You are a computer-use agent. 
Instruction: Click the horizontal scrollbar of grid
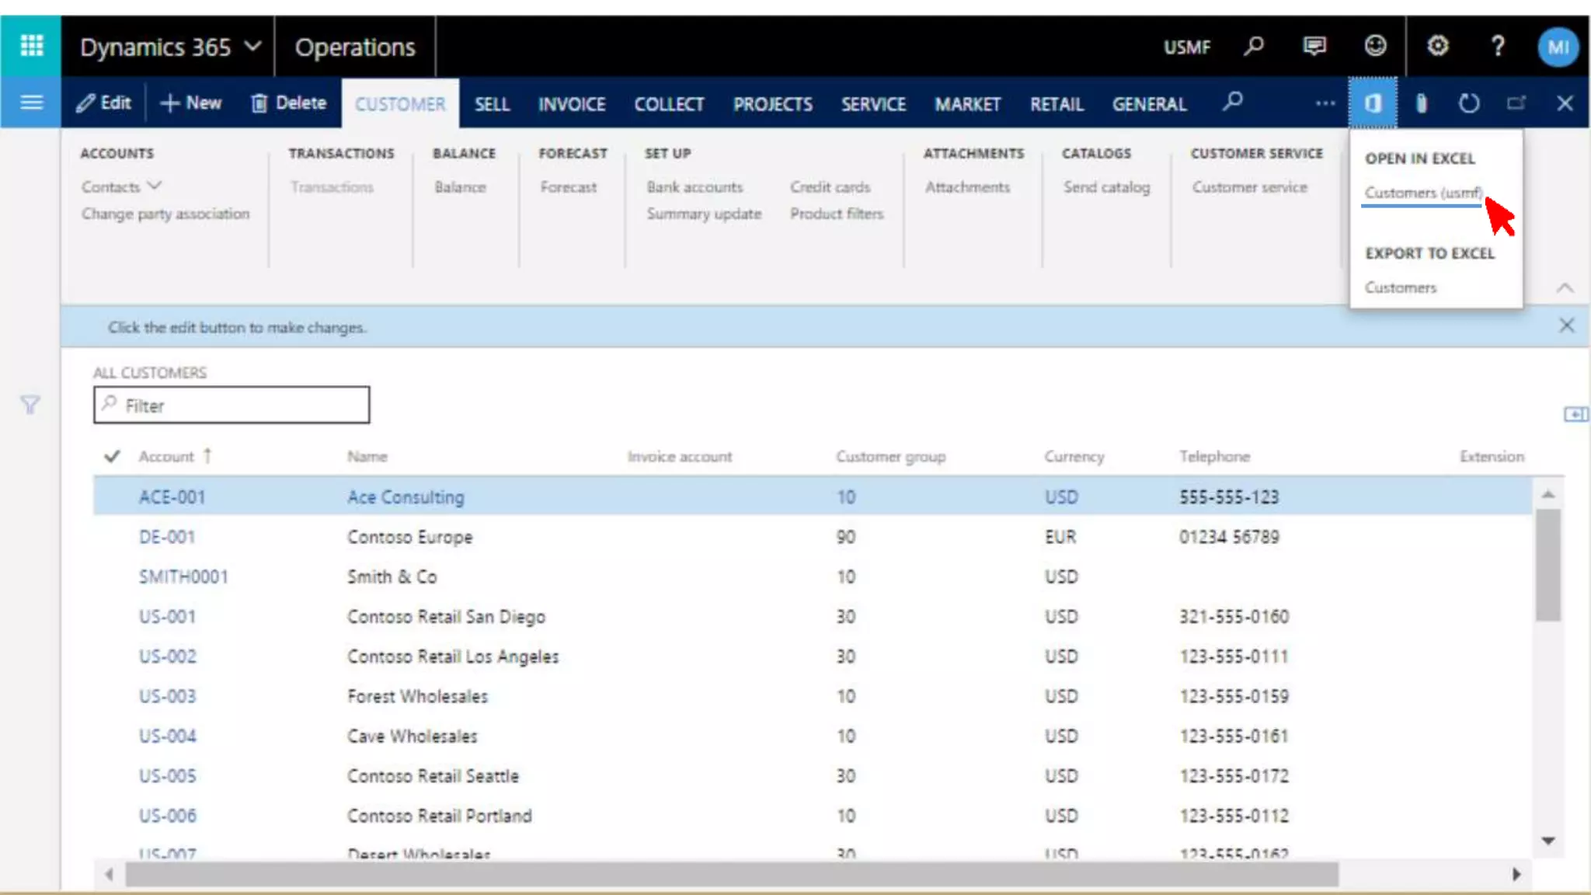pos(730,875)
